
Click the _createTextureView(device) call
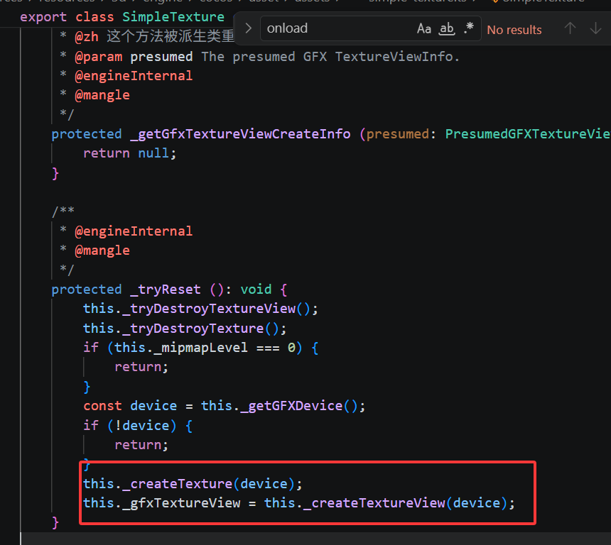coord(405,503)
